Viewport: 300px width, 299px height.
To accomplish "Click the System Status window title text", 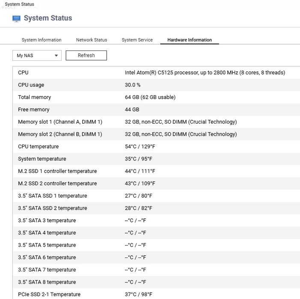I will click(x=20, y=4).
